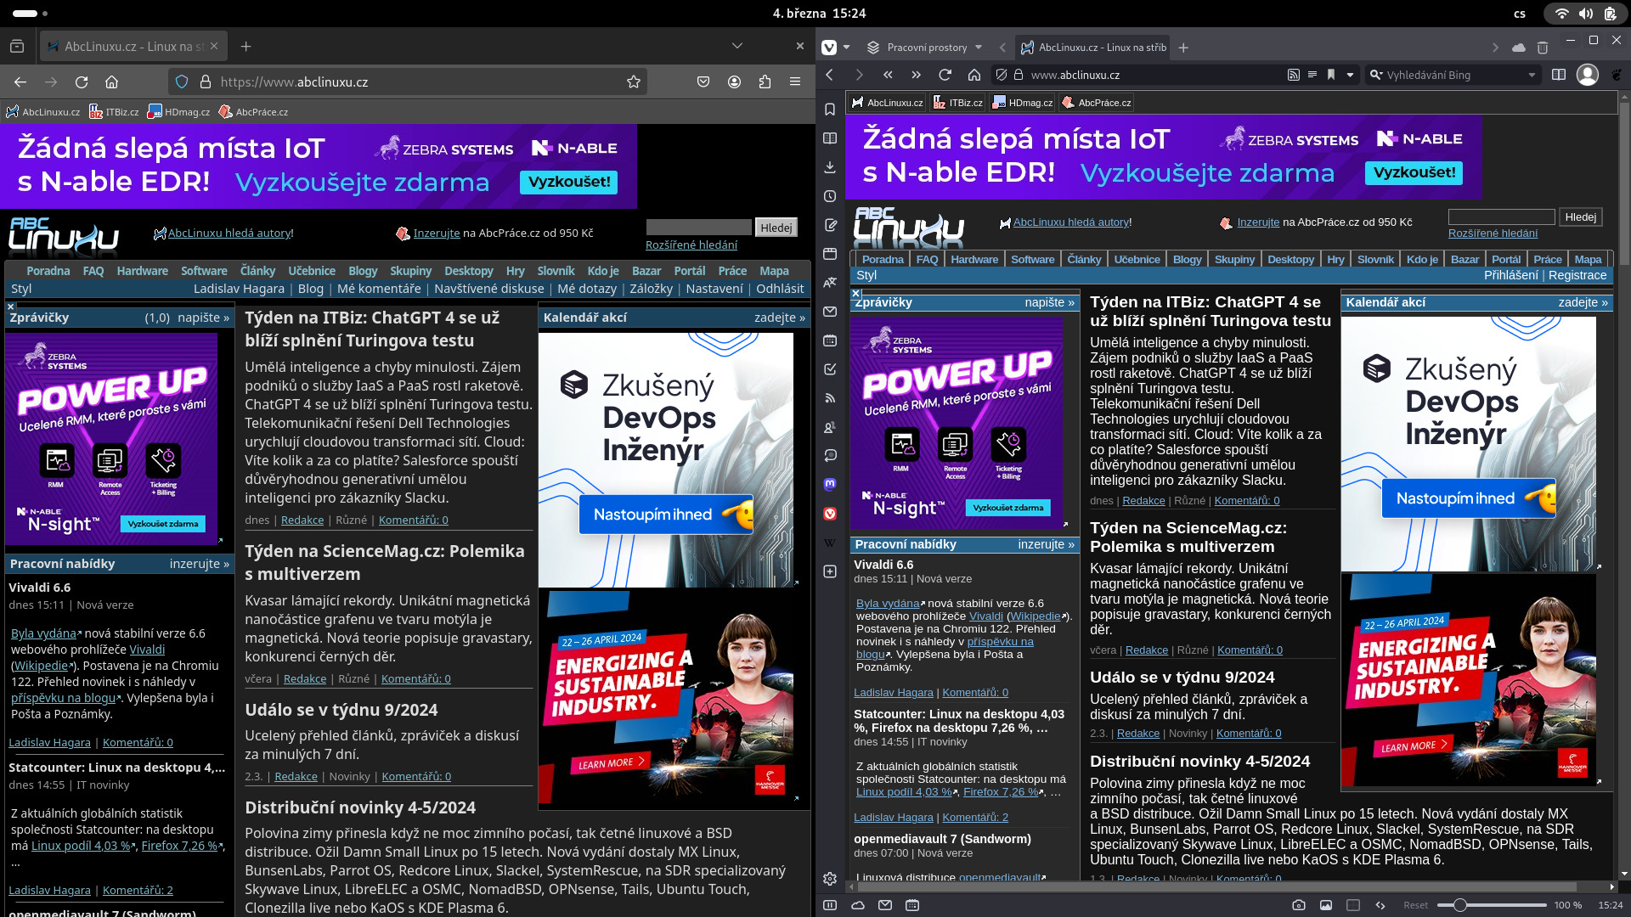Open Translate panel in Vivaldi sidebar
Screen dimensions: 1631x917
tap(830, 283)
